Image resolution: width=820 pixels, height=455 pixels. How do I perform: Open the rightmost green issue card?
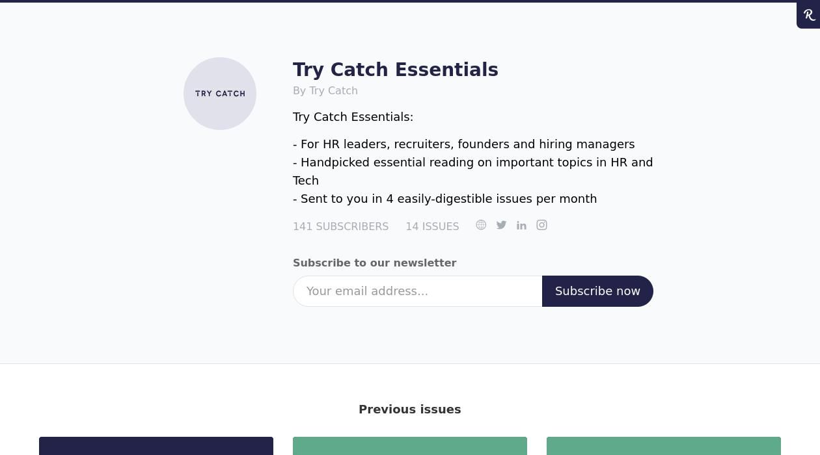(664, 446)
